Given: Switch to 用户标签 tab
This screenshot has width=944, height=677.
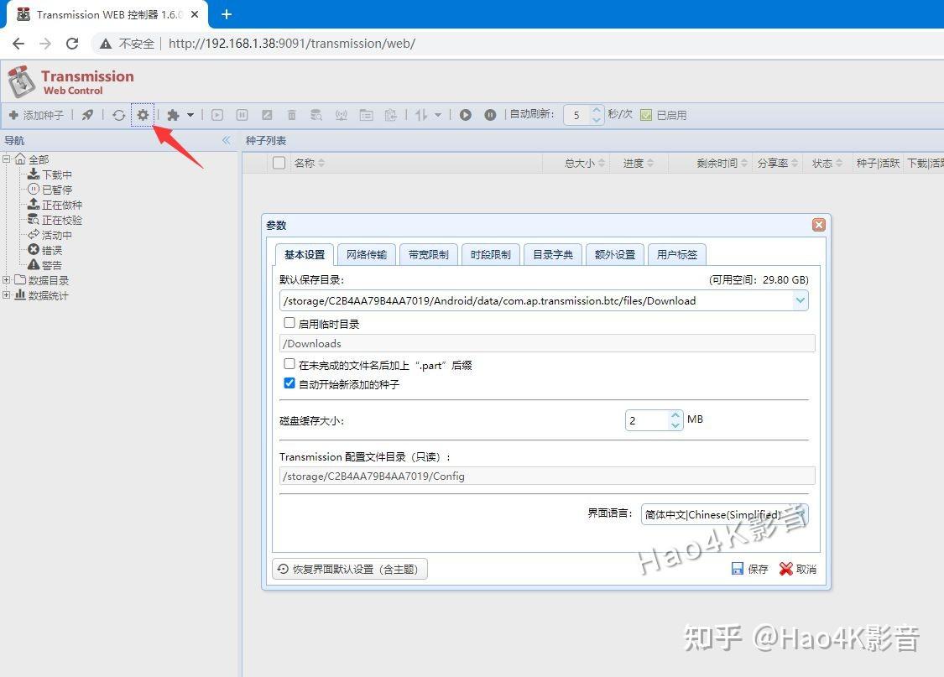Looking at the screenshot, I should coord(676,254).
